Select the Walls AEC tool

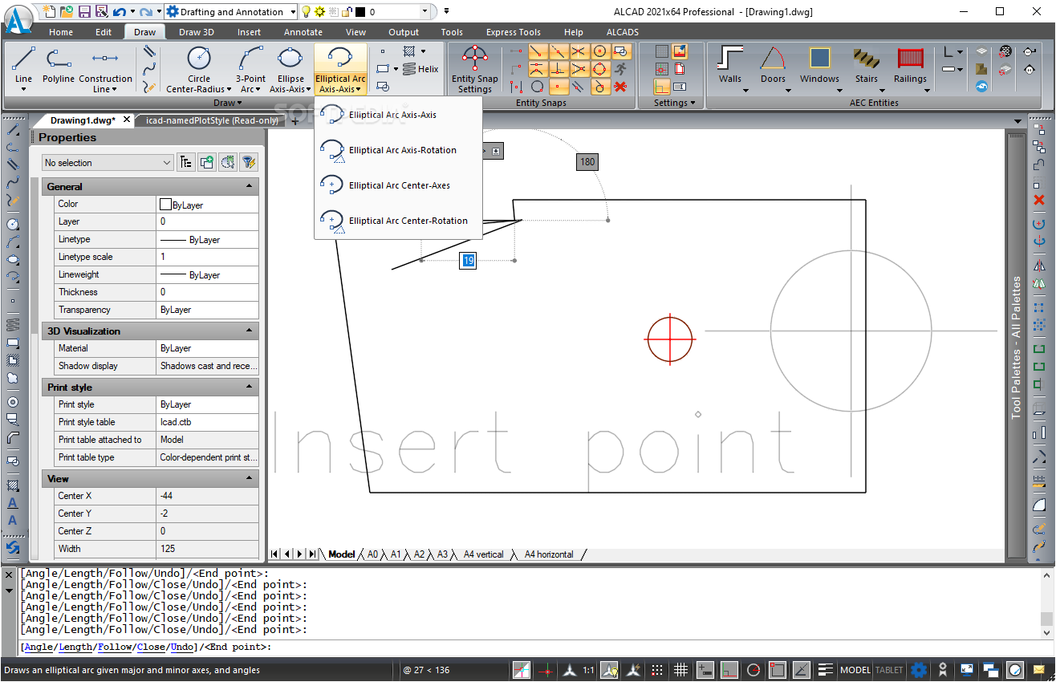(729, 64)
